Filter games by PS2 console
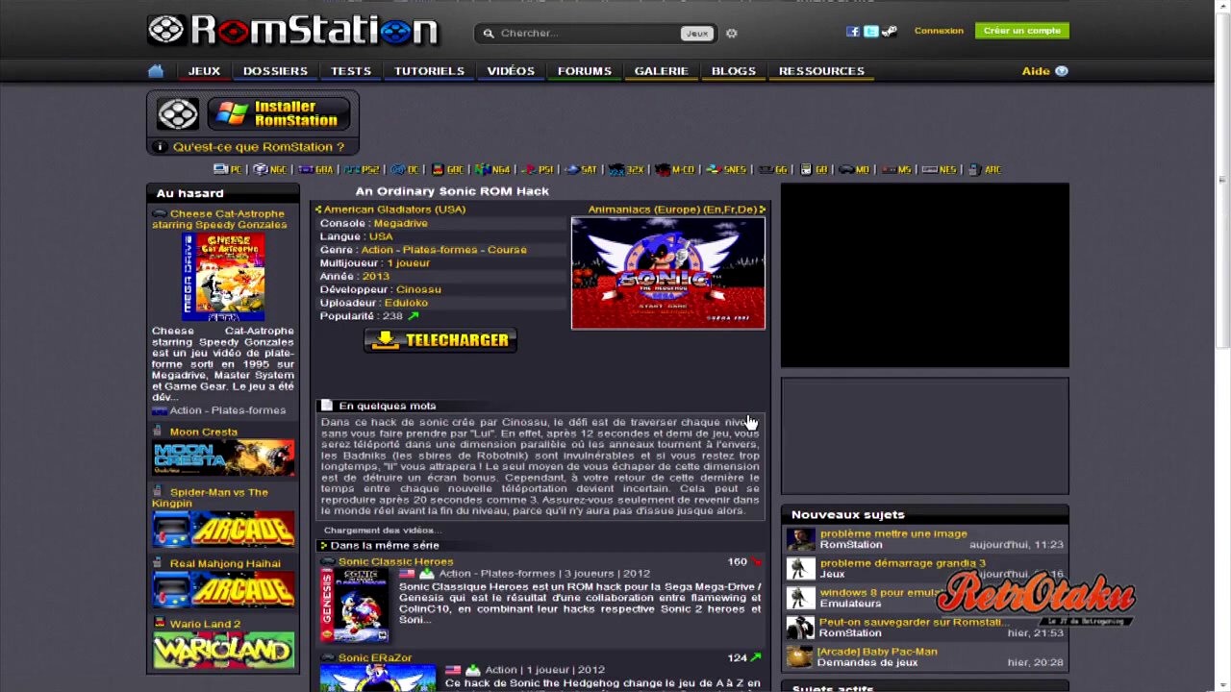Image resolution: width=1231 pixels, height=692 pixels. tap(363, 169)
